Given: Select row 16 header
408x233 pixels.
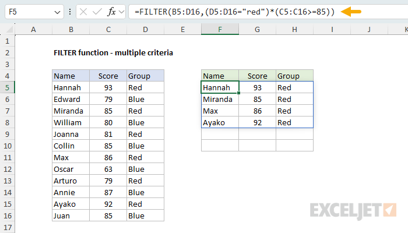Looking at the screenshot, I should 7,216.
